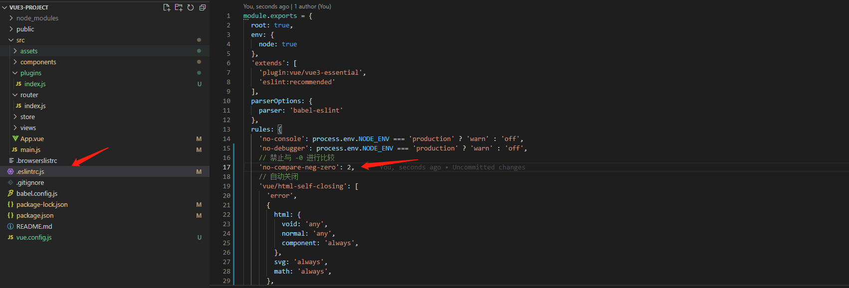Image resolution: width=849 pixels, height=288 pixels.
Task: Open the README.md file
Action: point(105,226)
